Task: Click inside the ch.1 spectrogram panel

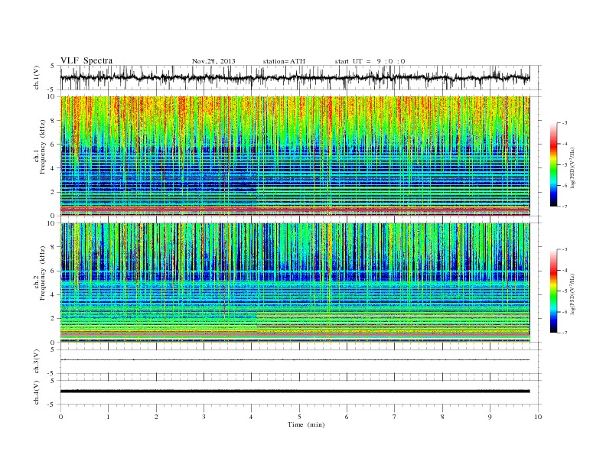Action: tap(295, 156)
